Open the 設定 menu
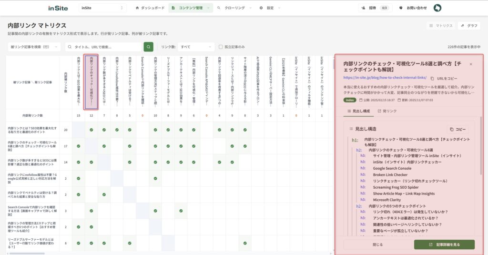Image resolution: width=488 pixels, height=255 pixels. 270,8
